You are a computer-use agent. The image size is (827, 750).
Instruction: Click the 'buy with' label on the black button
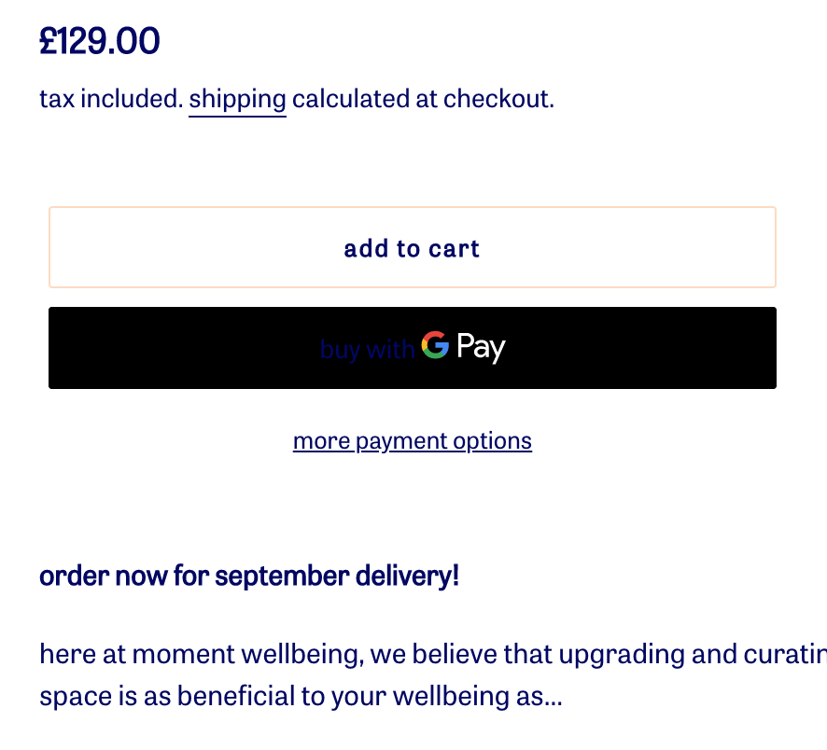(366, 349)
